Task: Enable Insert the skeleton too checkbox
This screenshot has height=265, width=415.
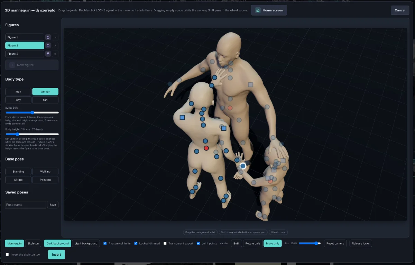Action: click(x=7, y=254)
